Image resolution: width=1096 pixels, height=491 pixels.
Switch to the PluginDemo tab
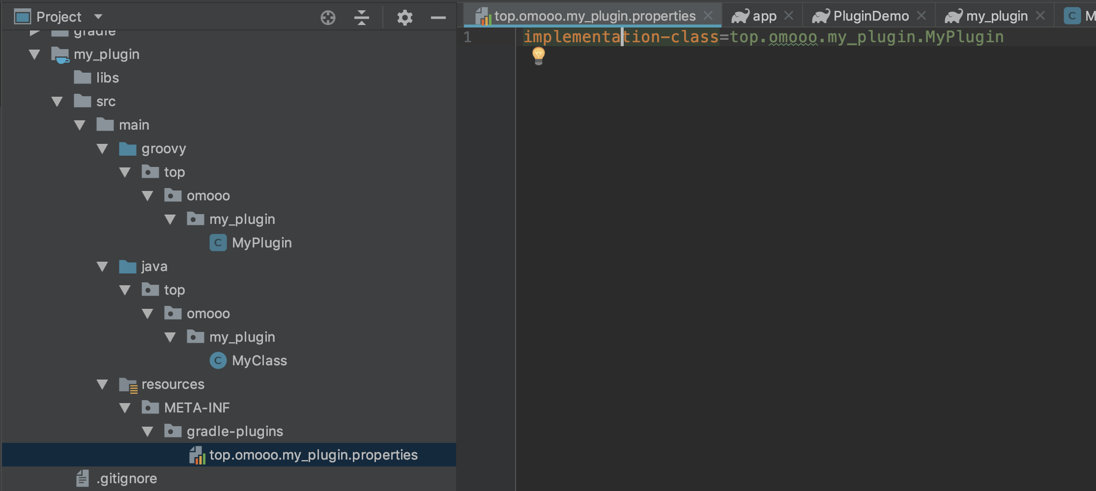(x=870, y=16)
